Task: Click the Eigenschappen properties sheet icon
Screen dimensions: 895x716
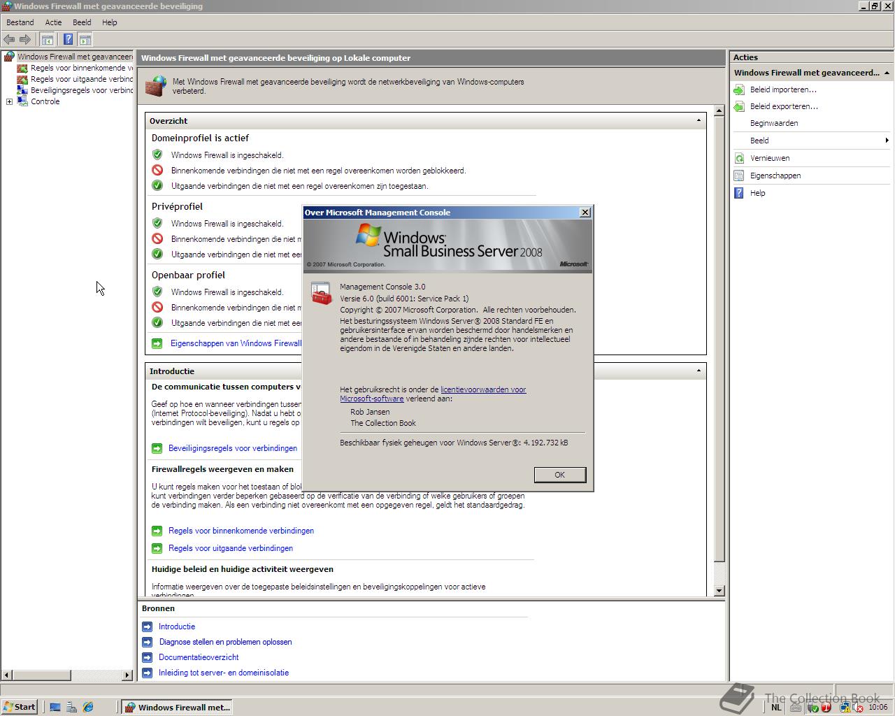Action: tap(739, 176)
